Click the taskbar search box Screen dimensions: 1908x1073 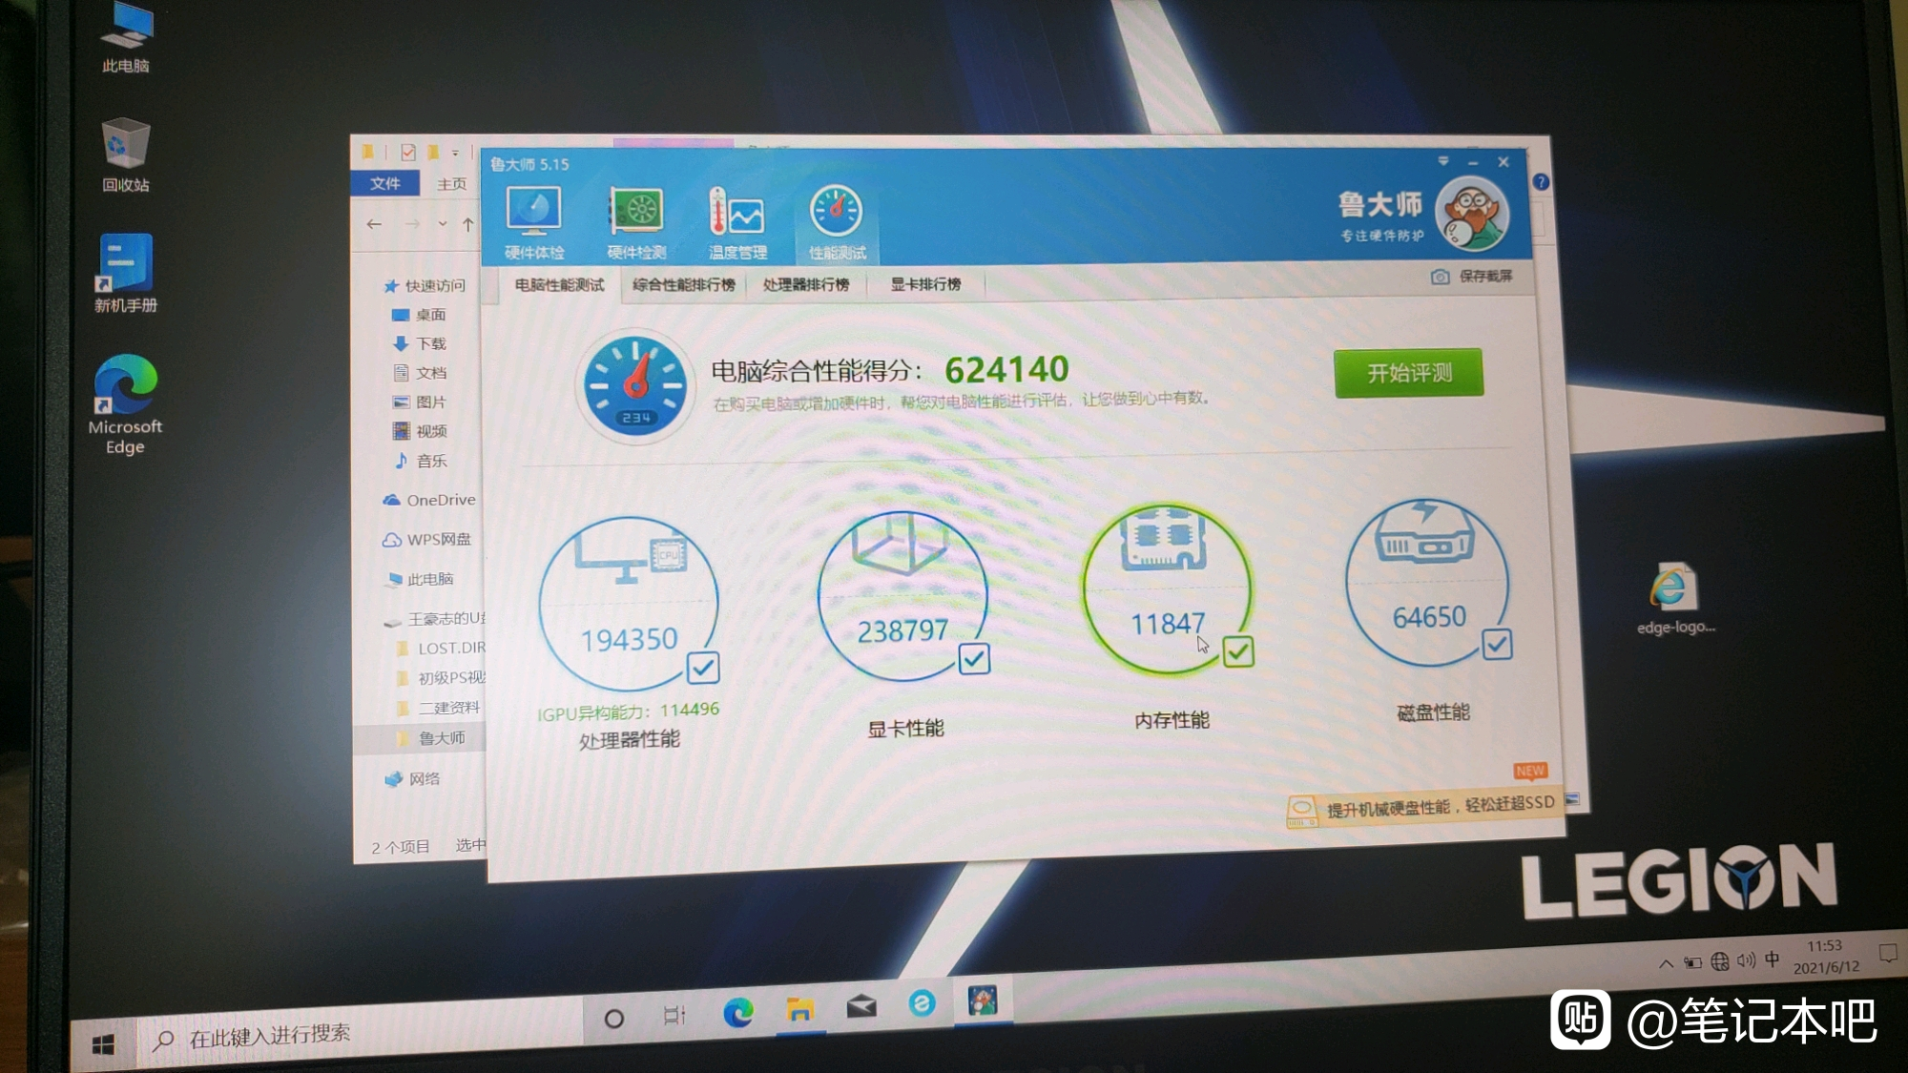tap(361, 1034)
